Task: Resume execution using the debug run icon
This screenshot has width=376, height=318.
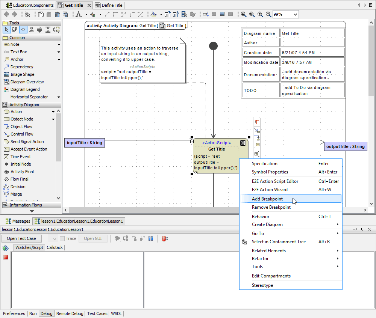Action: [118, 238]
